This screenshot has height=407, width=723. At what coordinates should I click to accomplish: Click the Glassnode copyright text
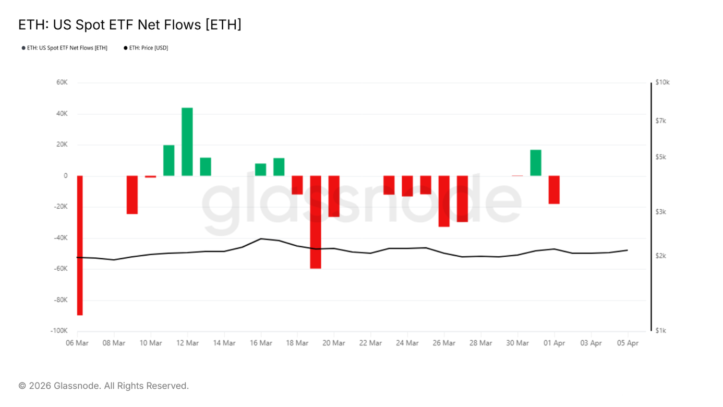click(103, 386)
